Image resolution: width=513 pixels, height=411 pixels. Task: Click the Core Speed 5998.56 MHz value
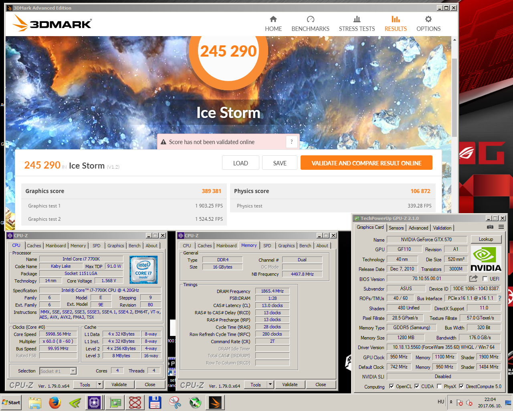pyautogui.click(x=58, y=334)
